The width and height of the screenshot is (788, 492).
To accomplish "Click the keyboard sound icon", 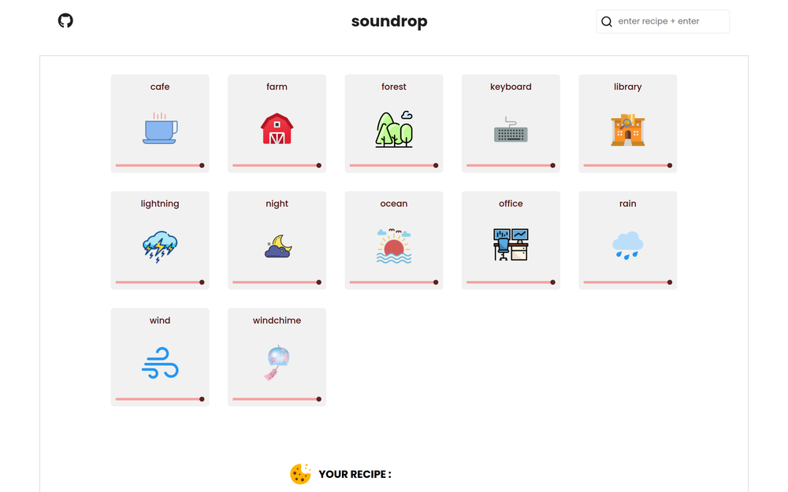I will 511,130.
